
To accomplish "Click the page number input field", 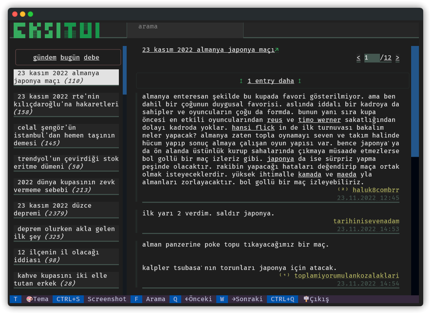I will [372, 58].
